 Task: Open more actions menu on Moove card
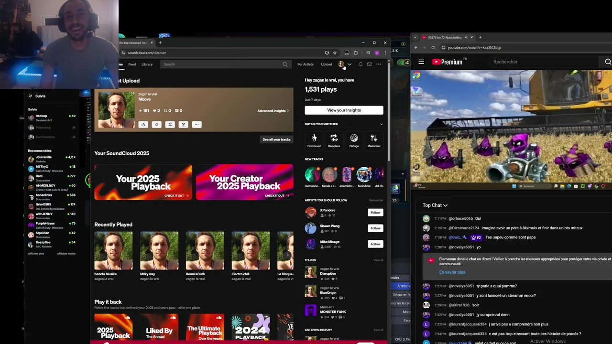pos(197,125)
